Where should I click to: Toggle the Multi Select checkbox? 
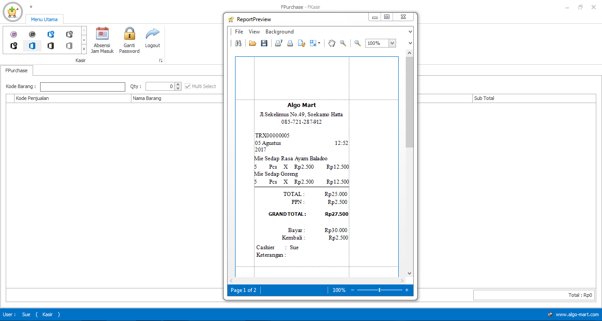[187, 86]
